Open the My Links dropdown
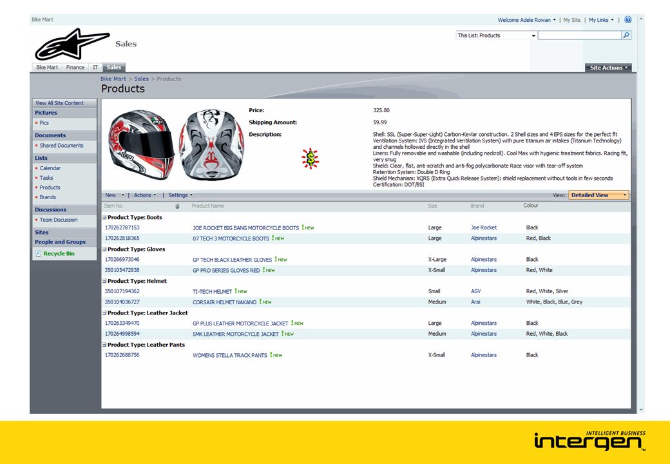The image size is (670, 464). pyautogui.click(x=601, y=20)
